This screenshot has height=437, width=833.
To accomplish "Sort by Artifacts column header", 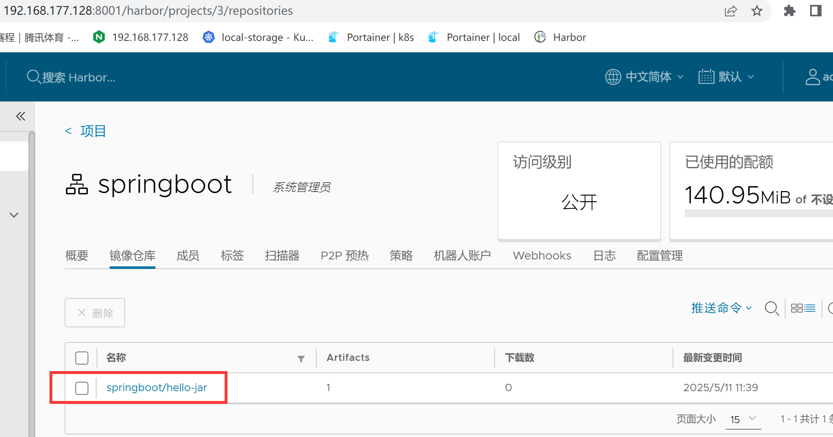I will pyautogui.click(x=348, y=358).
